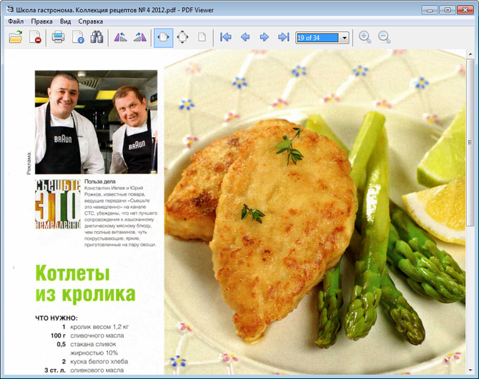Viewport: 479px width, 379px height.
Task: Close the PDF Viewer window
Action: coord(465,10)
